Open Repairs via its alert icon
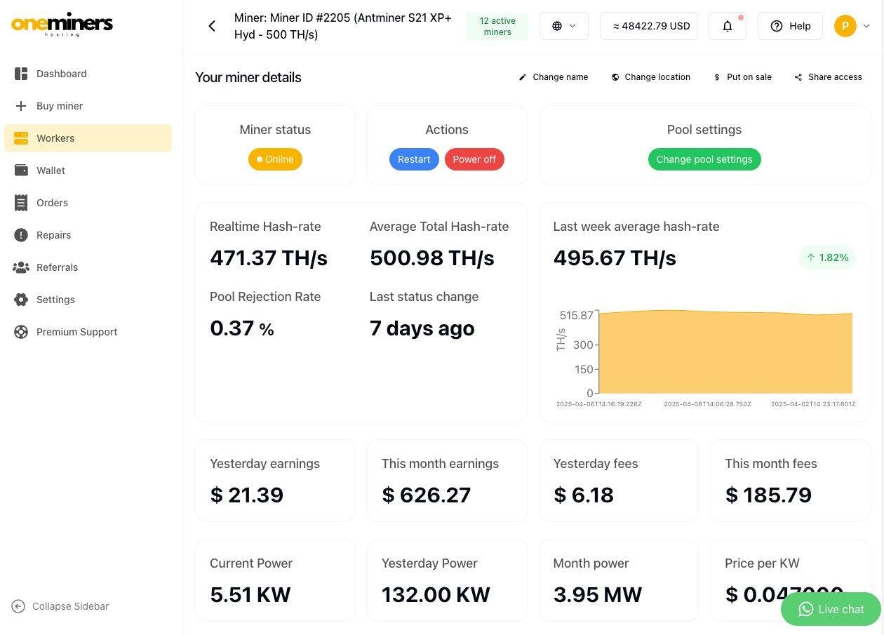Viewport: 884px width, 635px height. (x=21, y=235)
